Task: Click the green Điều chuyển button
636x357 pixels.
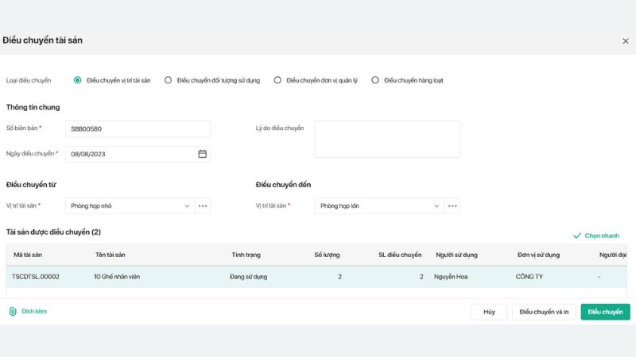Action: pyautogui.click(x=605, y=312)
